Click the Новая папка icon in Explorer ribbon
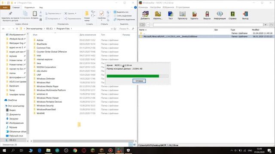This screenshot has width=275, height=154. point(87,14)
